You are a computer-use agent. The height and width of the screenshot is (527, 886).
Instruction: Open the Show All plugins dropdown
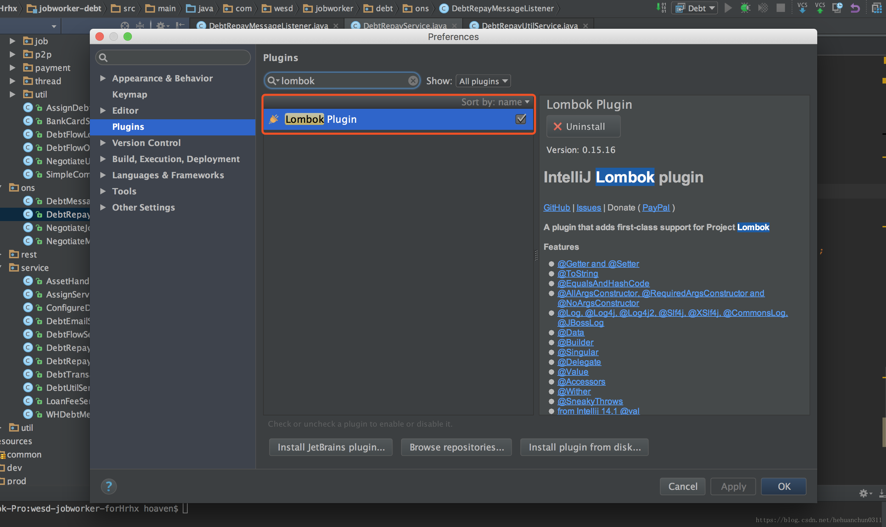(x=483, y=81)
